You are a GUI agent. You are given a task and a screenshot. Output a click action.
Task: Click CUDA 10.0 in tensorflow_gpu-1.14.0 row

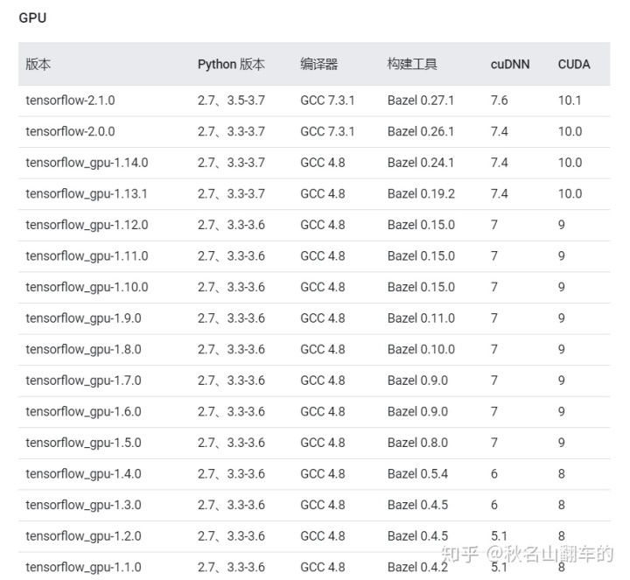point(570,163)
